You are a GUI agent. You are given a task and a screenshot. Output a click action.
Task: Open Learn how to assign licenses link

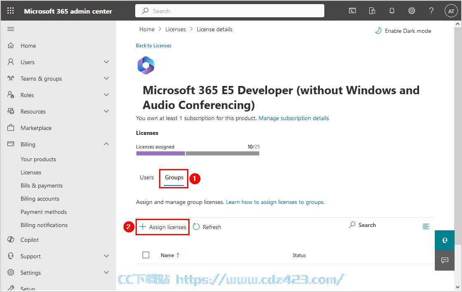click(x=275, y=202)
